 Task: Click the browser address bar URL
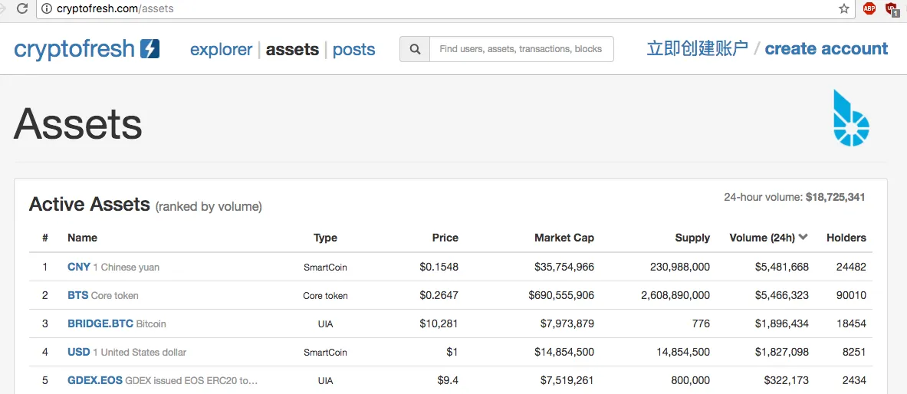(115, 9)
